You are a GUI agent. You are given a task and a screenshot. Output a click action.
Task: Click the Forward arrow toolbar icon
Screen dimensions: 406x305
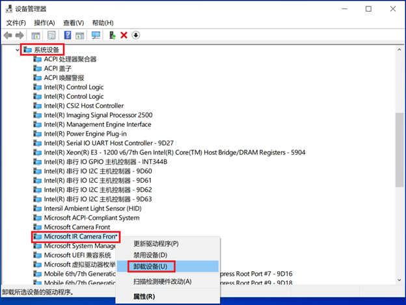[20, 35]
